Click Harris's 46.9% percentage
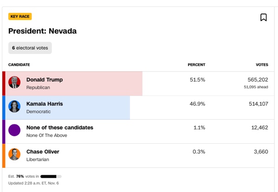278x192 pixels. (x=197, y=104)
